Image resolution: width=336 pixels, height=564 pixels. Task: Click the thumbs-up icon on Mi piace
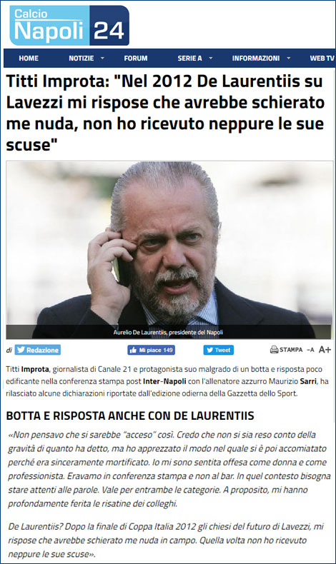pos(133,350)
